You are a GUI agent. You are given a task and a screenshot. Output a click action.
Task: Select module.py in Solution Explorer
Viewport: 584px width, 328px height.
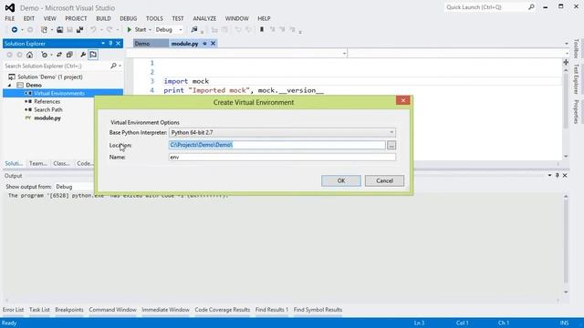pos(47,118)
